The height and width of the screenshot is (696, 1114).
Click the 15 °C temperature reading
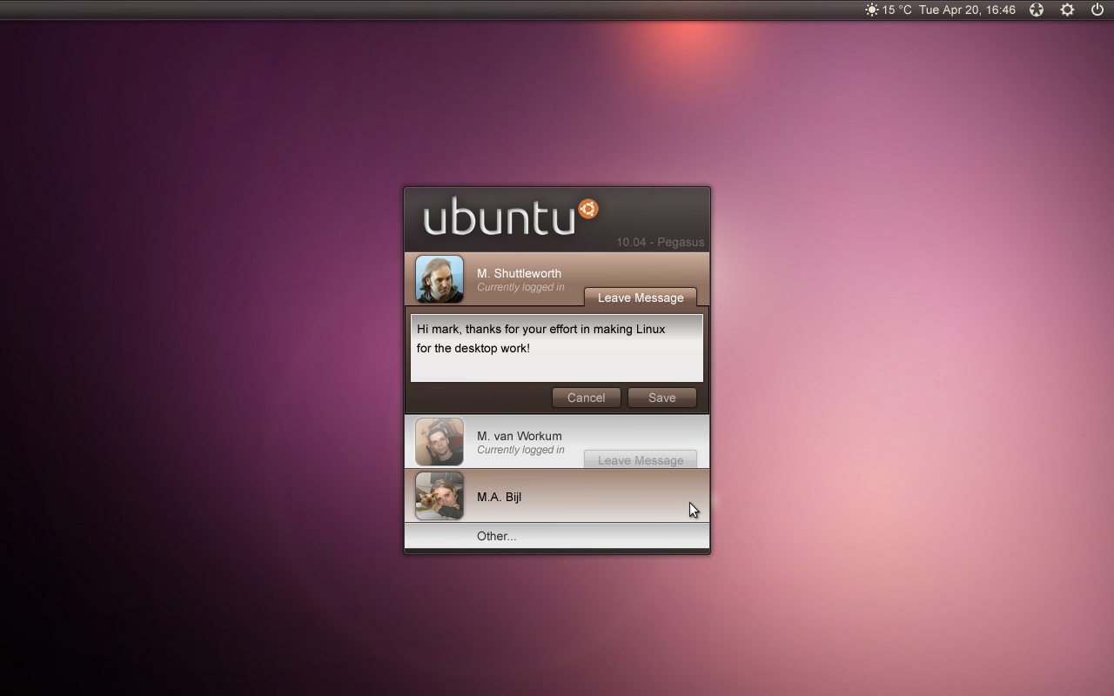pos(897,10)
